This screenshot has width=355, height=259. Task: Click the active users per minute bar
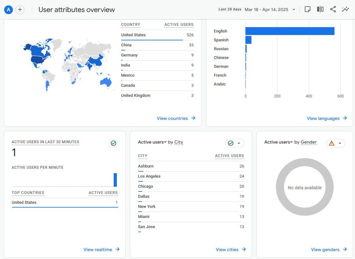[x=115, y=180]
